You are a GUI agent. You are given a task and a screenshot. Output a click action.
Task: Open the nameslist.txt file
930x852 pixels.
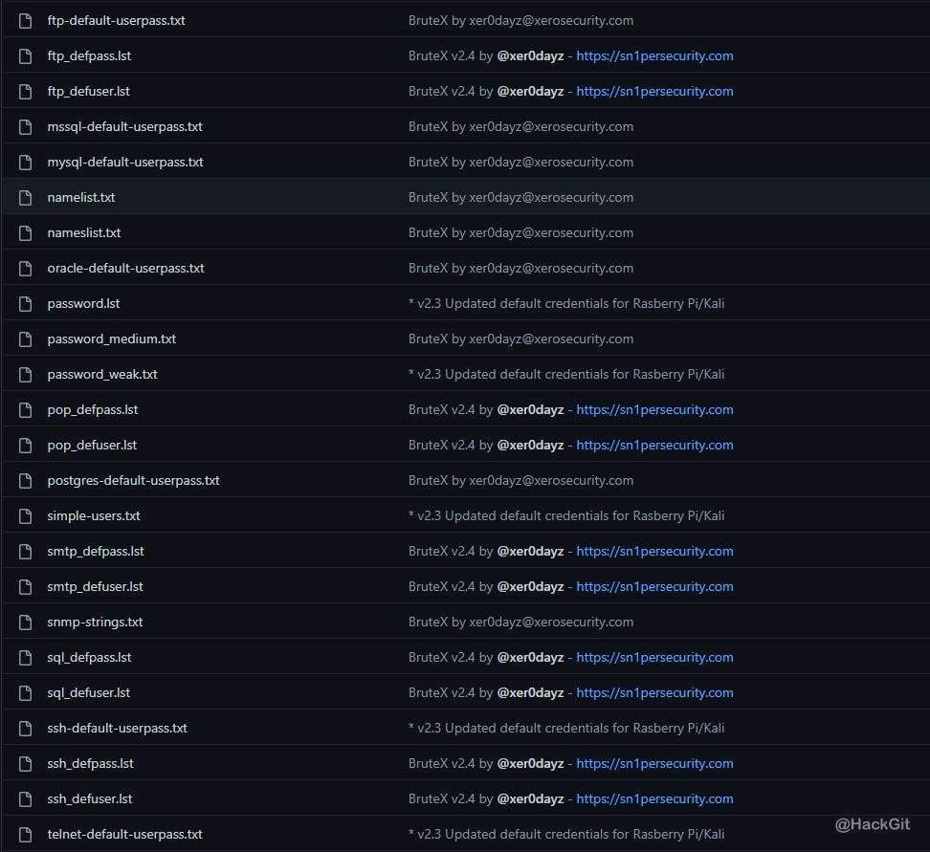(83, 233)
